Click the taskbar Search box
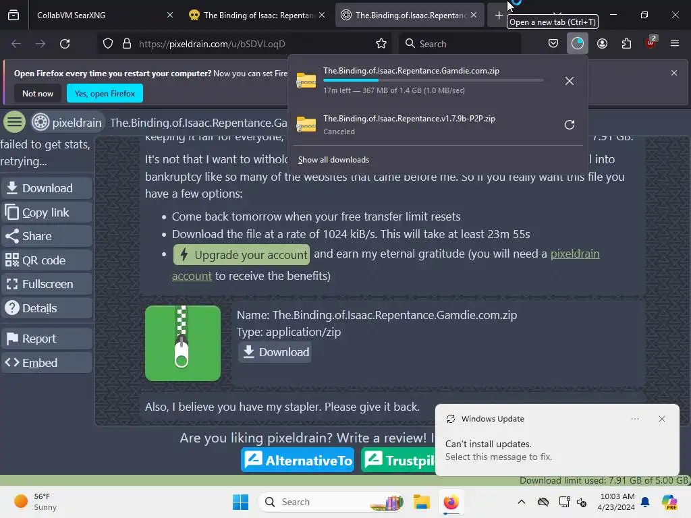 pos(332,502)
